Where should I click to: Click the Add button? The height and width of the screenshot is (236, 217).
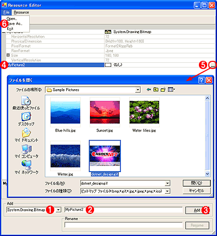(197, 210)
